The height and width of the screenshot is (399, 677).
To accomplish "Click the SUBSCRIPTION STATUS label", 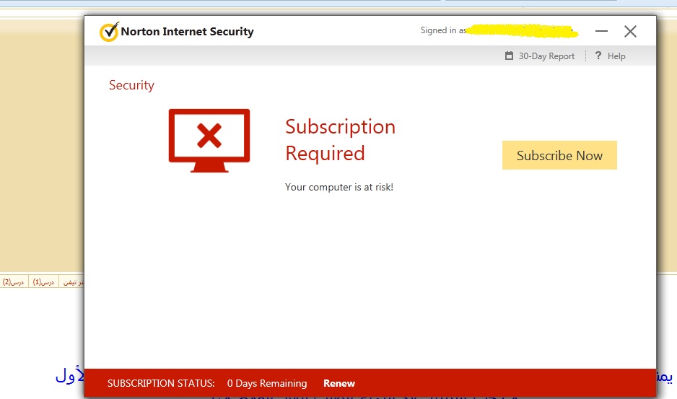I will pyautogui.click(x=161, y=383).
